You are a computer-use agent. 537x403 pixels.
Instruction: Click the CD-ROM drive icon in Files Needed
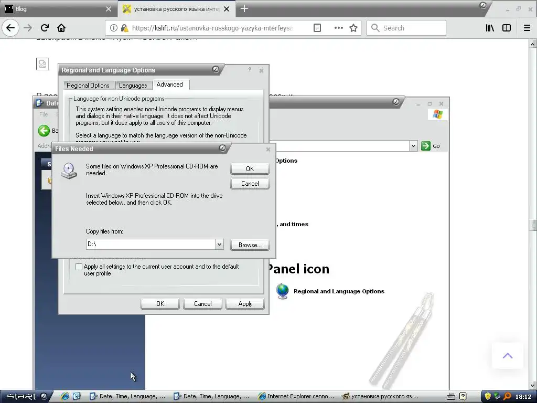coord(69,171)
